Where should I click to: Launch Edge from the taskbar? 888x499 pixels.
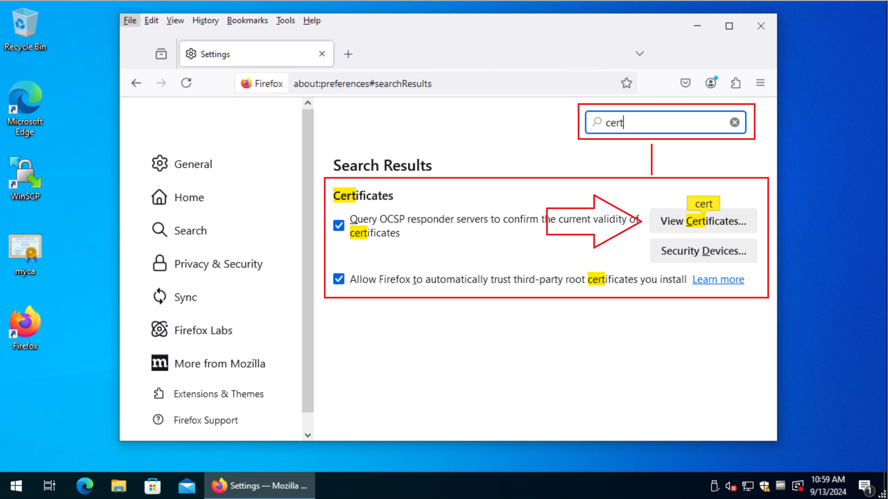pos(85,486)
